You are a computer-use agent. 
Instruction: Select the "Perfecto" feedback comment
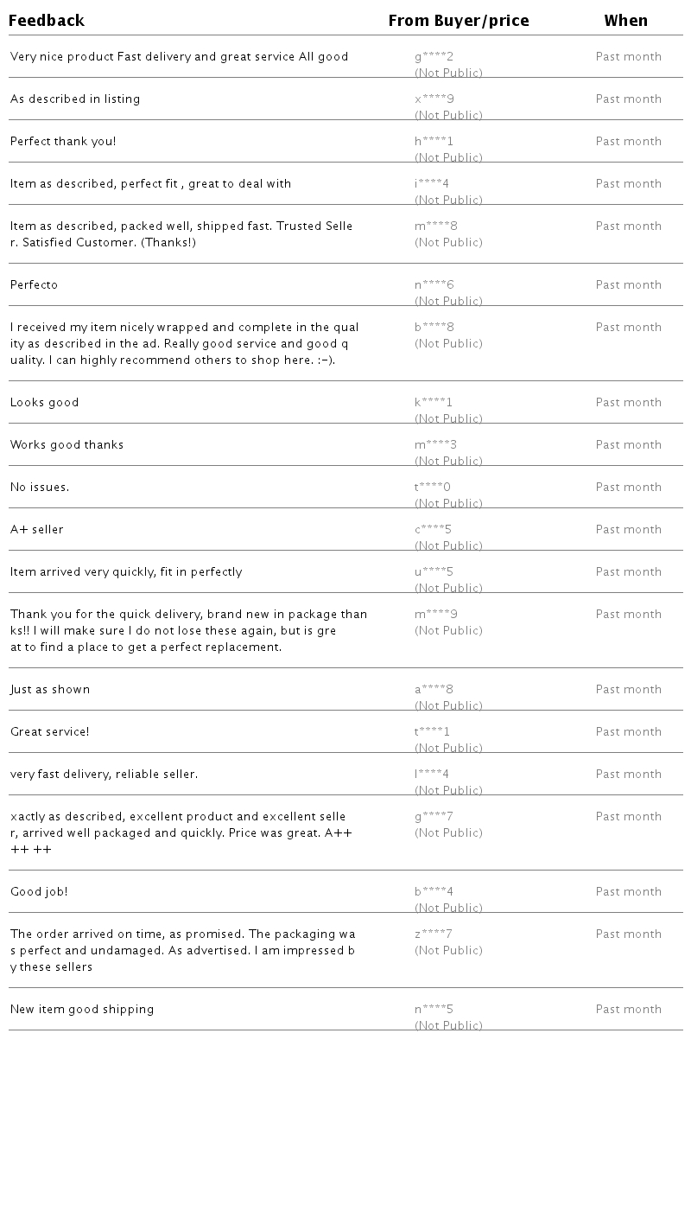[35, 285]
